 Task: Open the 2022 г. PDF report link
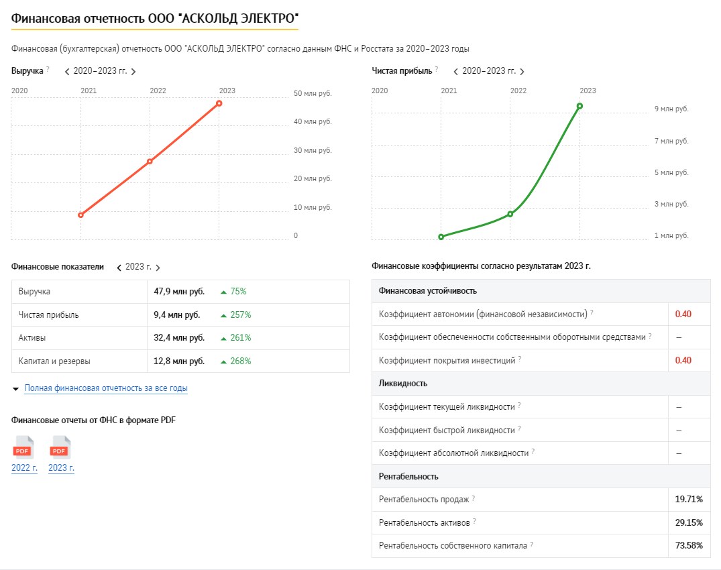pyautogui.click(x=24, y=467)
